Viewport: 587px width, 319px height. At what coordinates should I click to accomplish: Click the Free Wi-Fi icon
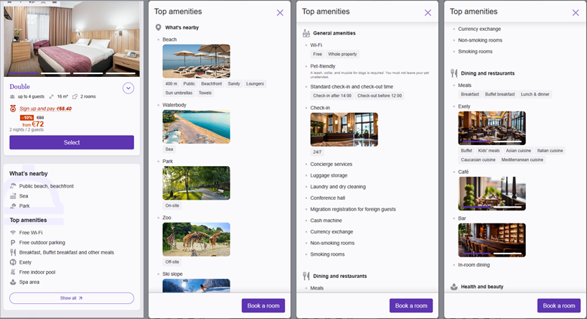13,232
